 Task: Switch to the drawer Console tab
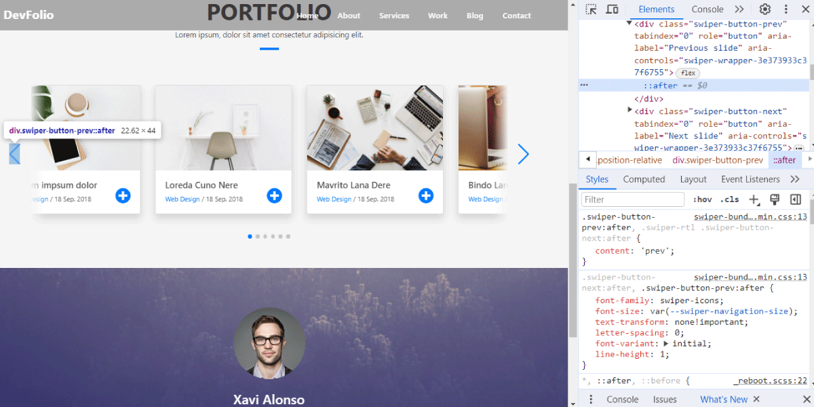point(623,400)
